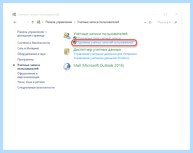The width and height of the screenshot is (193, 153).
Task: Open Часы, язык и регион category
Action: tap(31, 82)
